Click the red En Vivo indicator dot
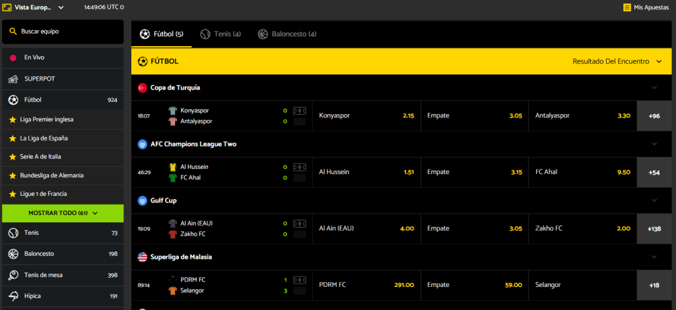Image resolution: width=676 pixels, height=310 pixels. 13,57
